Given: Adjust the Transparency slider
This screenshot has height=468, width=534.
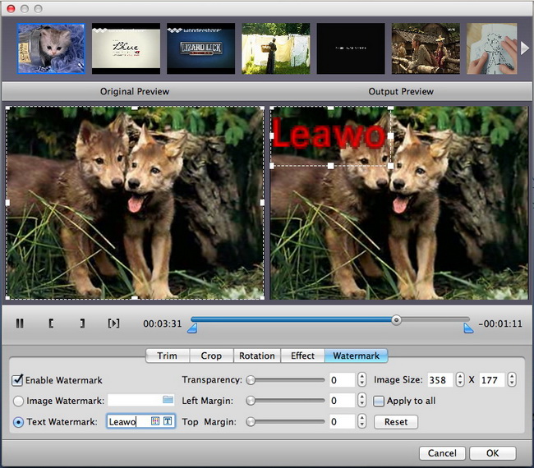Looking at the screenshot, I should pos(285,380).
